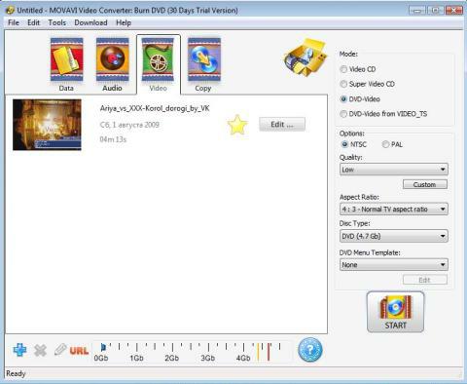
Task: Select DVD-Video mode
Action: pos(360,99)
